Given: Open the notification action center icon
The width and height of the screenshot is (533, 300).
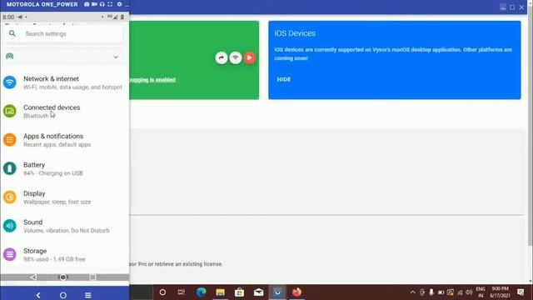Looking at the screenshot, I should [521, 292].
